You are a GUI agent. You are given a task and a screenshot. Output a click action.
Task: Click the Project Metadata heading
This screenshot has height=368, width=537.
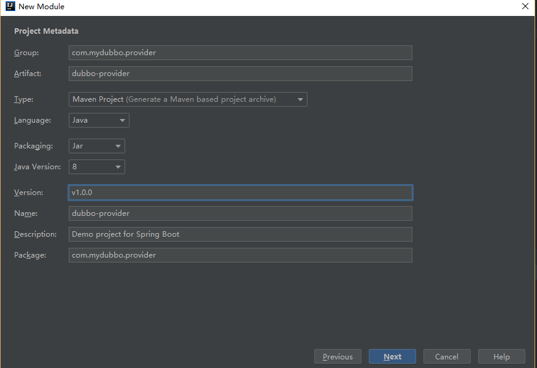click(46, 31)
